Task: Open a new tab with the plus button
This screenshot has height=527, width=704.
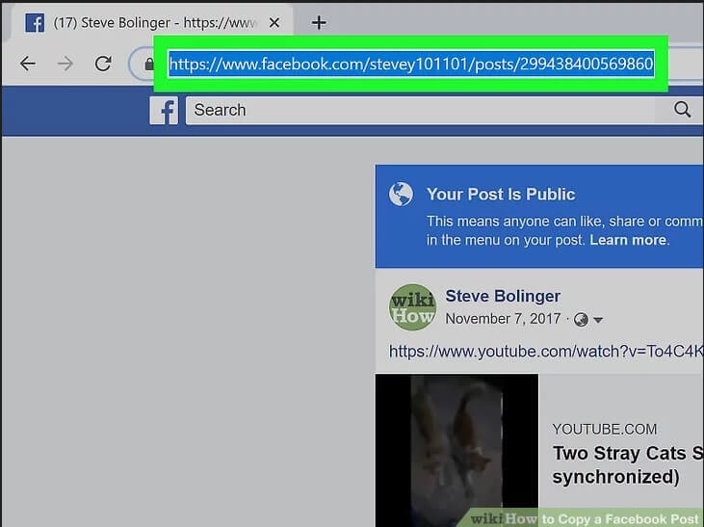Action: click(319, 22)
